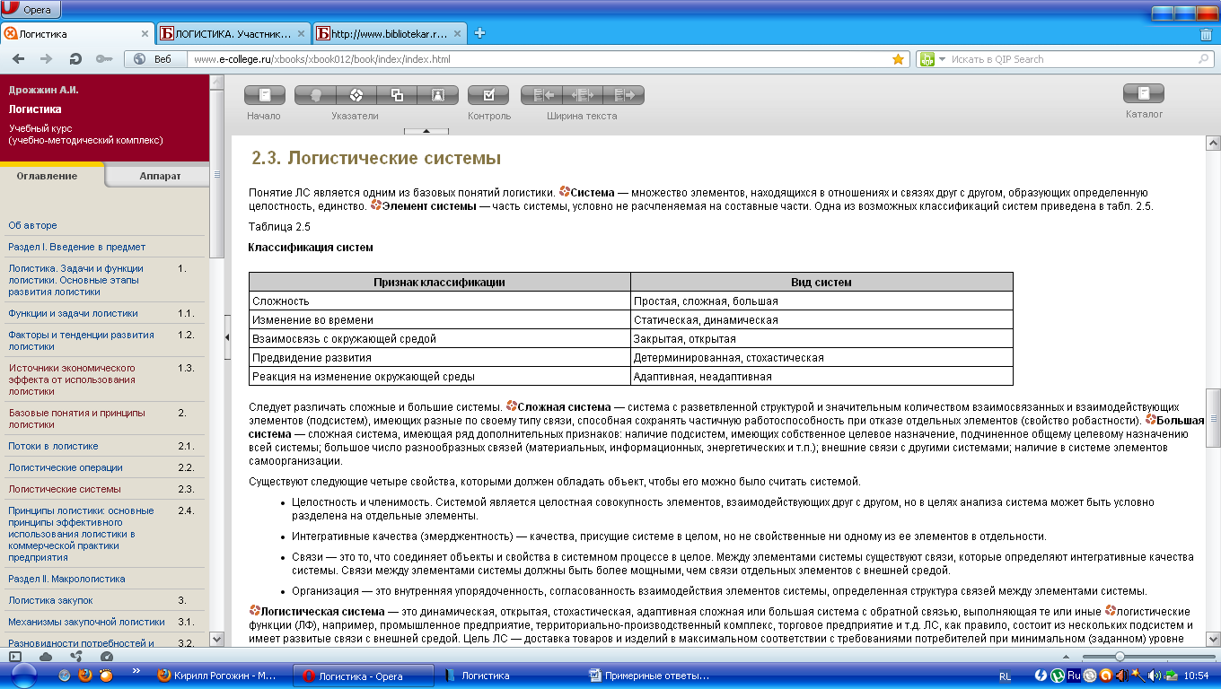Open the Opera main menu button
This screenshot has width=1221, height=689.
tap(31, 10)
